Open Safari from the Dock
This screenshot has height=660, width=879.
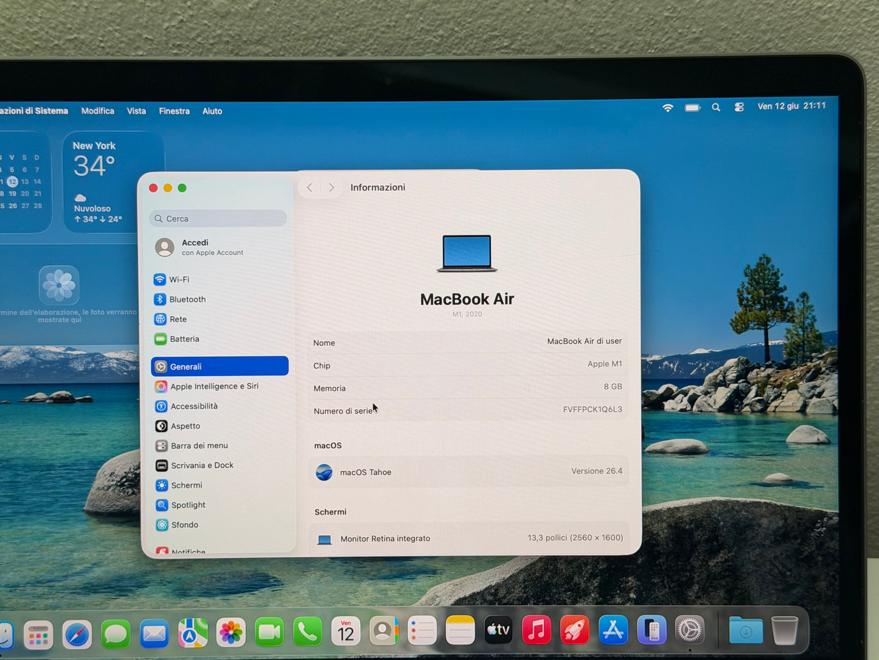[77, 635]
